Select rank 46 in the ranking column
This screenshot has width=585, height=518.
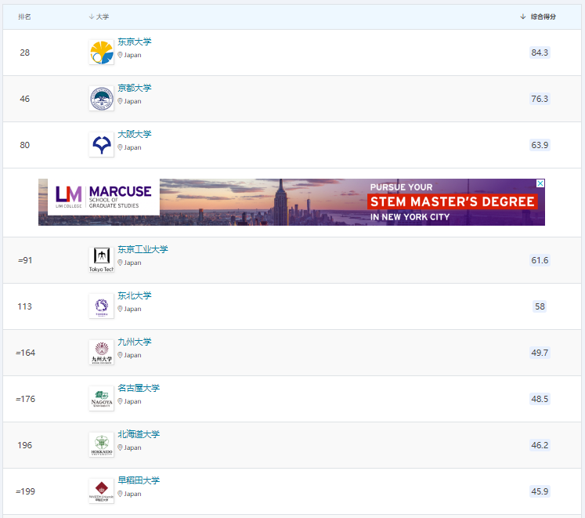(24, 99)
